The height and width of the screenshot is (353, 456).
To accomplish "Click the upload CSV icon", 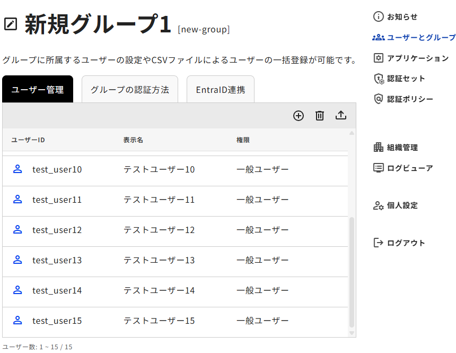I will (341, 116).
